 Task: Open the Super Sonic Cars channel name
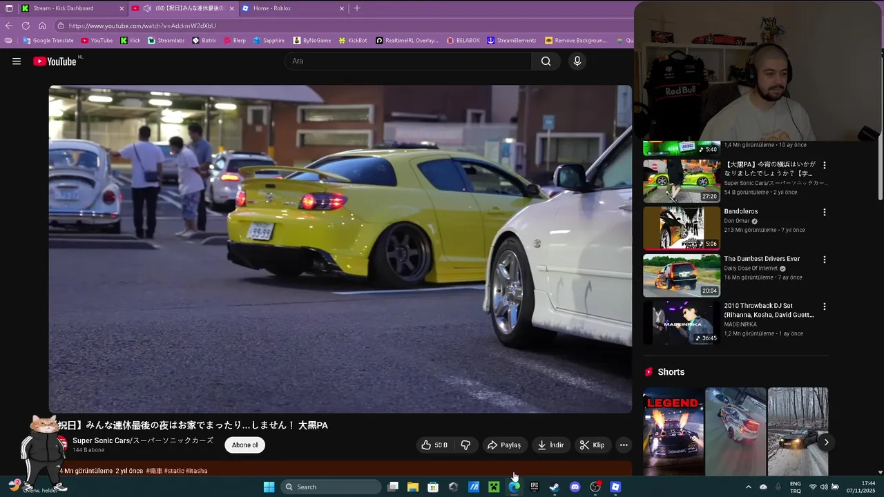pos(143,440)
